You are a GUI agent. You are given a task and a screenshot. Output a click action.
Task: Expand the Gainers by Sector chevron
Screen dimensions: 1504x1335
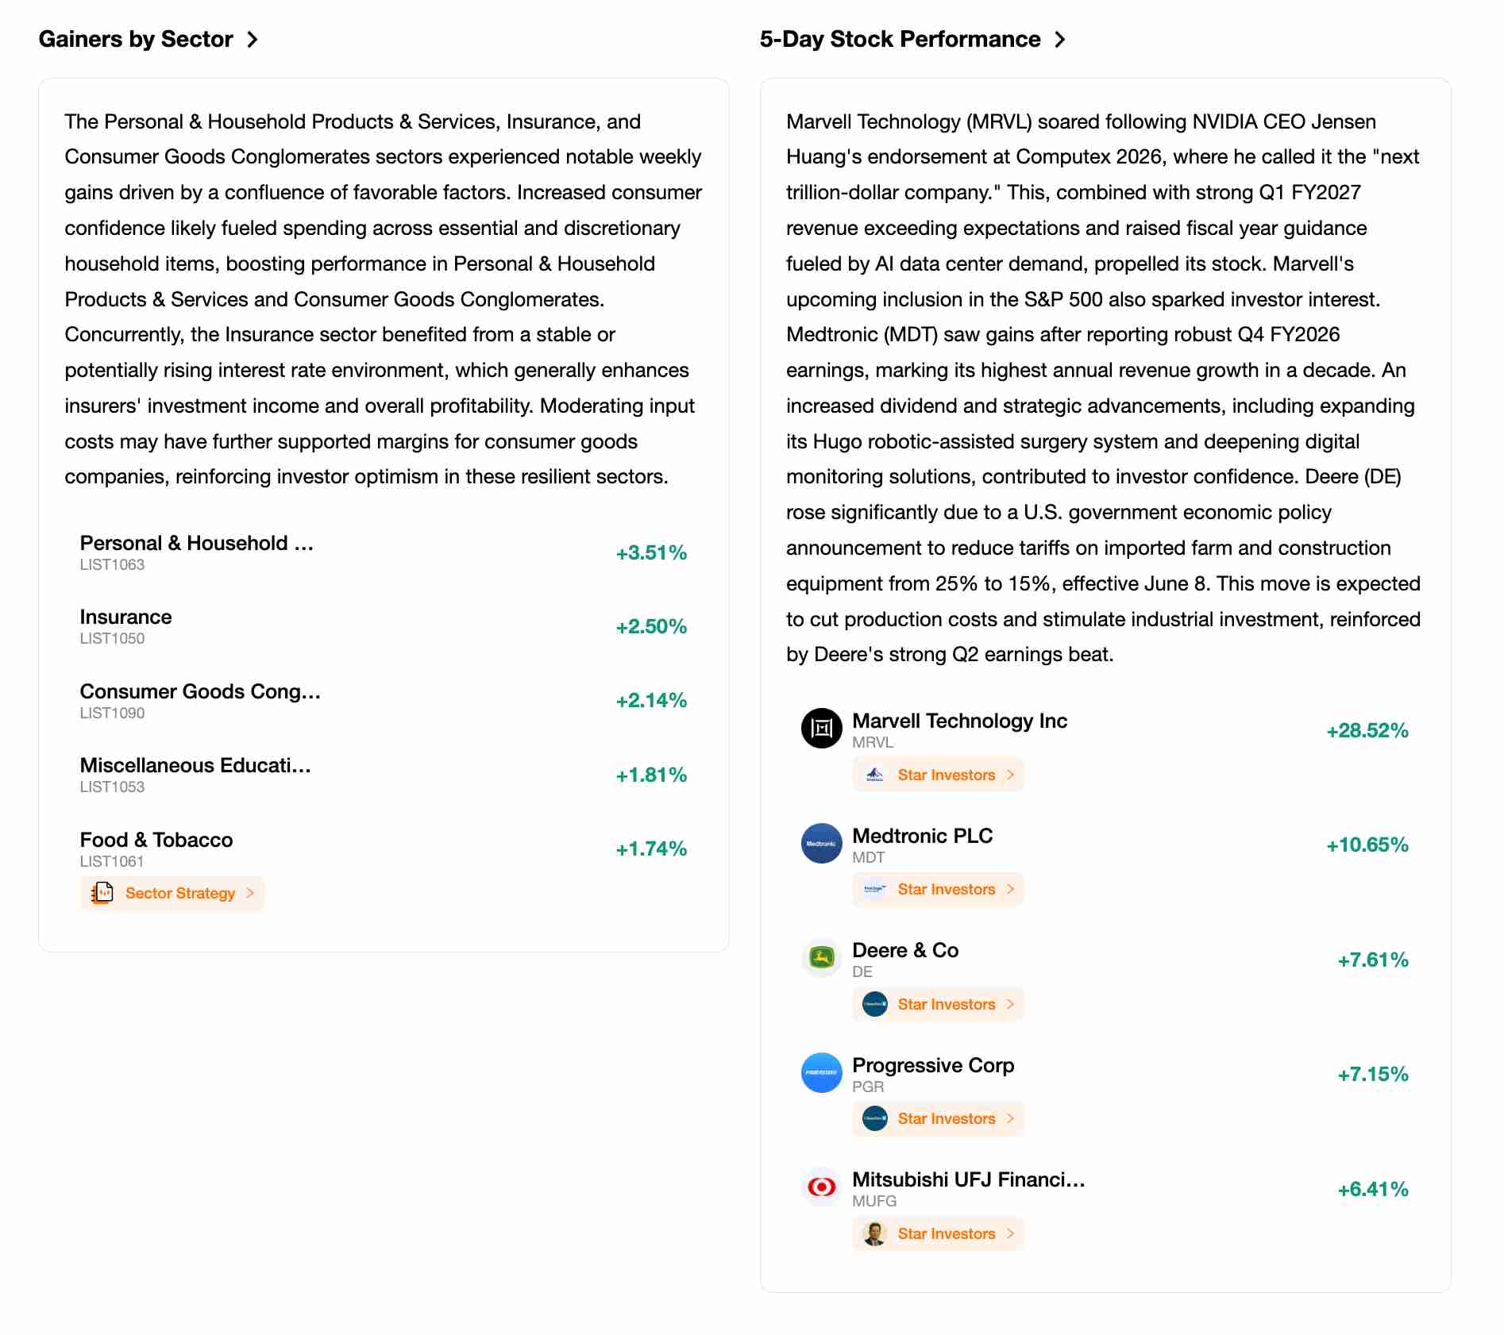point(253,40)
